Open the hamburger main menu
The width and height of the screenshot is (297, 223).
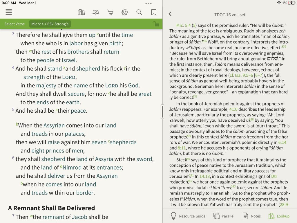click(x=9, y=12)
